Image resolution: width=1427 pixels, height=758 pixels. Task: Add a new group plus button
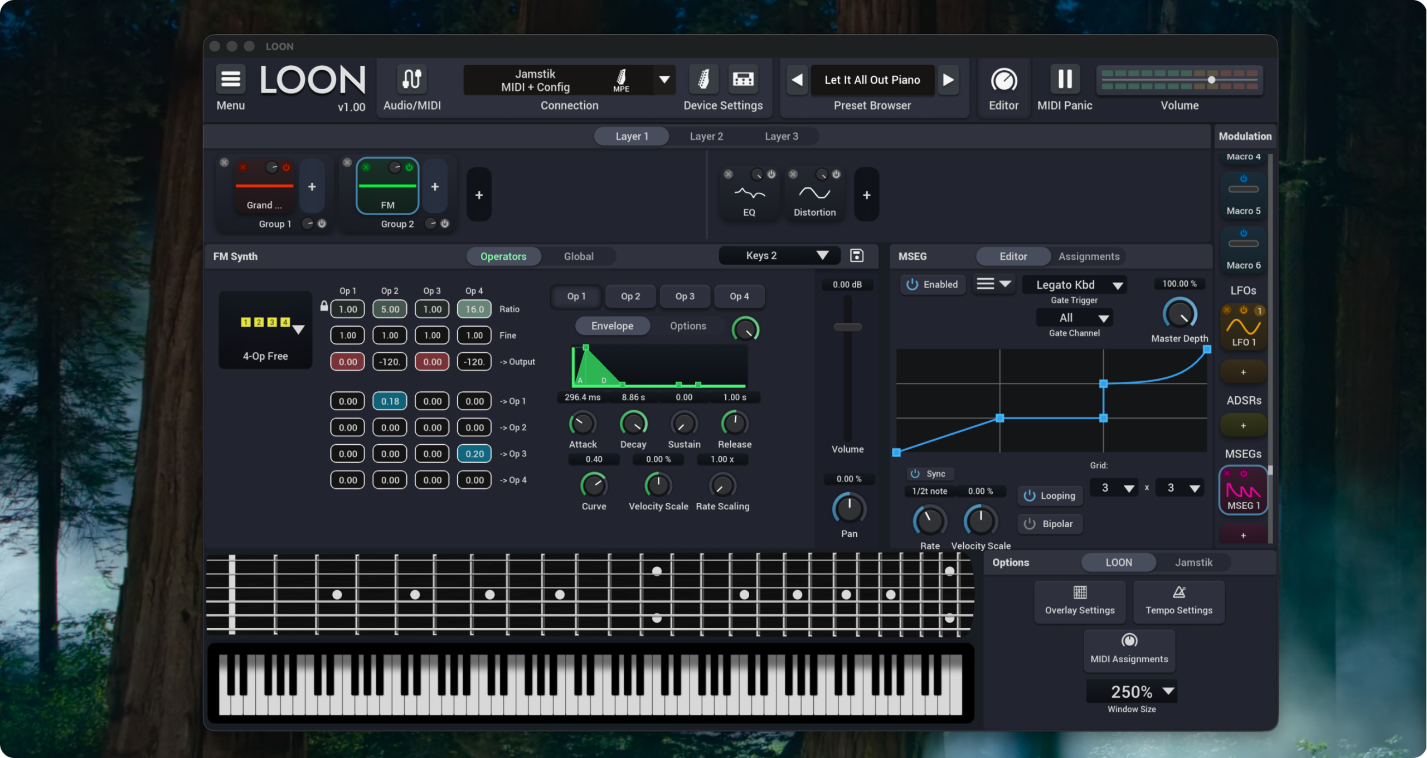(479, 195)
